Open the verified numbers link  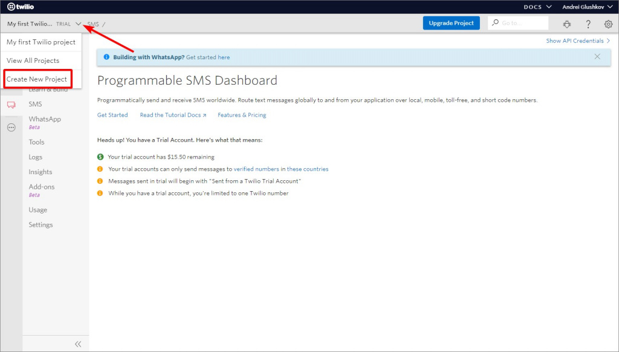tap(256, 169)
